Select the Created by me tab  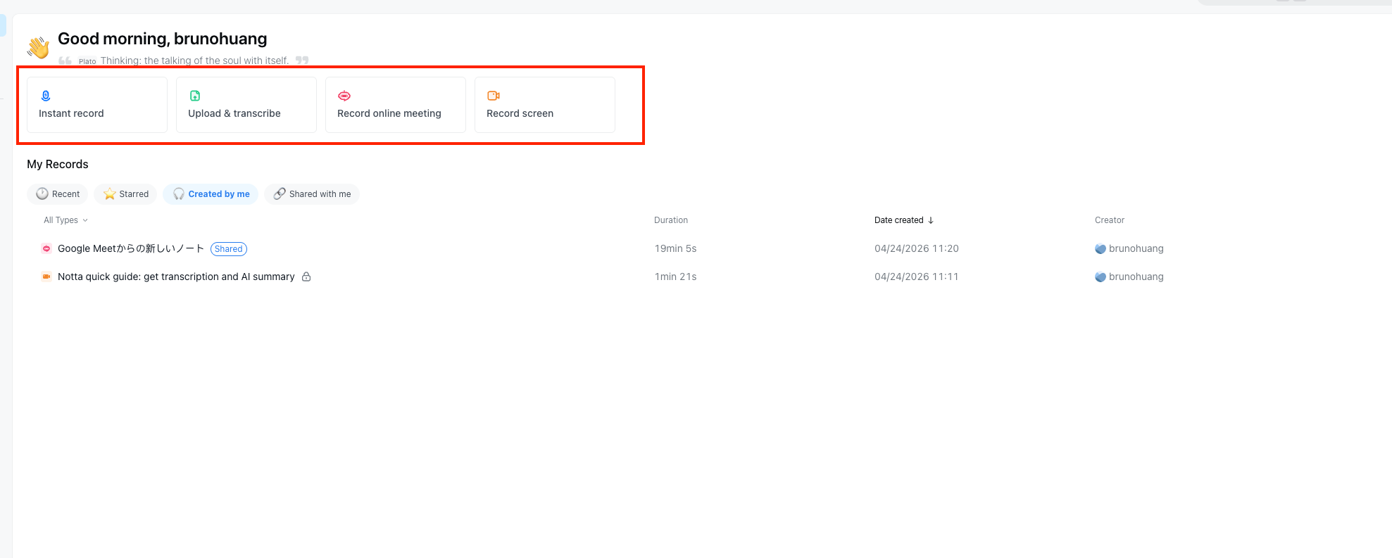click(x=211, y=194)
